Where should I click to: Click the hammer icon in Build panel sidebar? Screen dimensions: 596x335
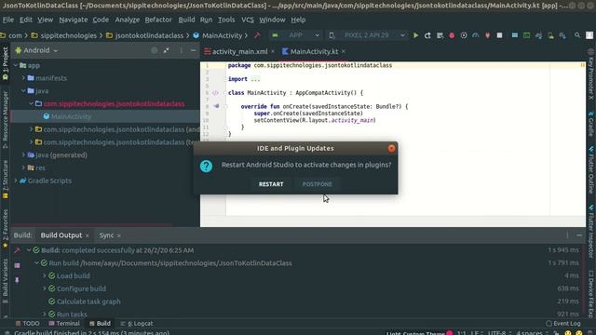[17, 250]
